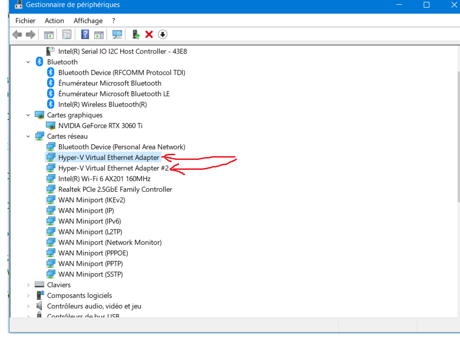Collapse the Cartes réseau category
This screenshot has width=460, height=342.
(x=28, y=136)
